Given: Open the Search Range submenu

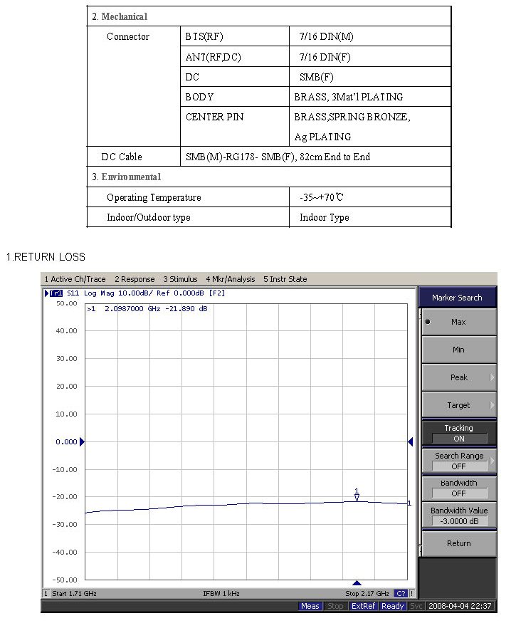Looking at the screenshot, I should (x=459, y=461).
